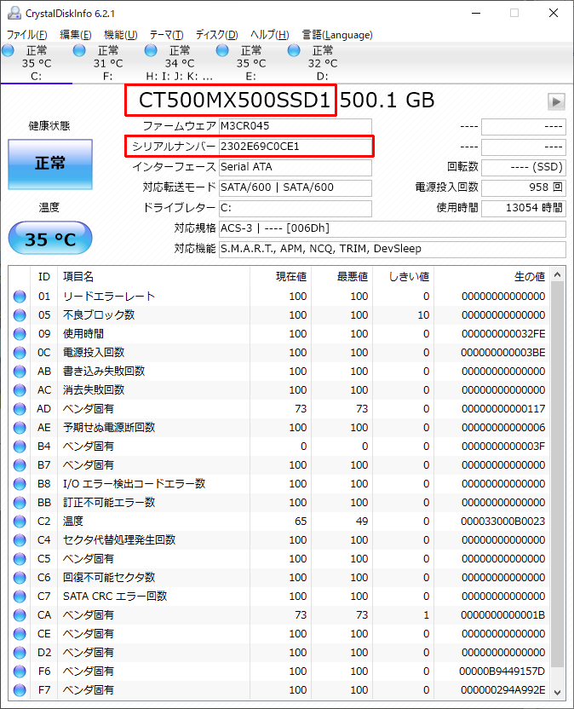Click status dot for CE ベンダ固有
The image size is (574, 709).
[20, 634]
